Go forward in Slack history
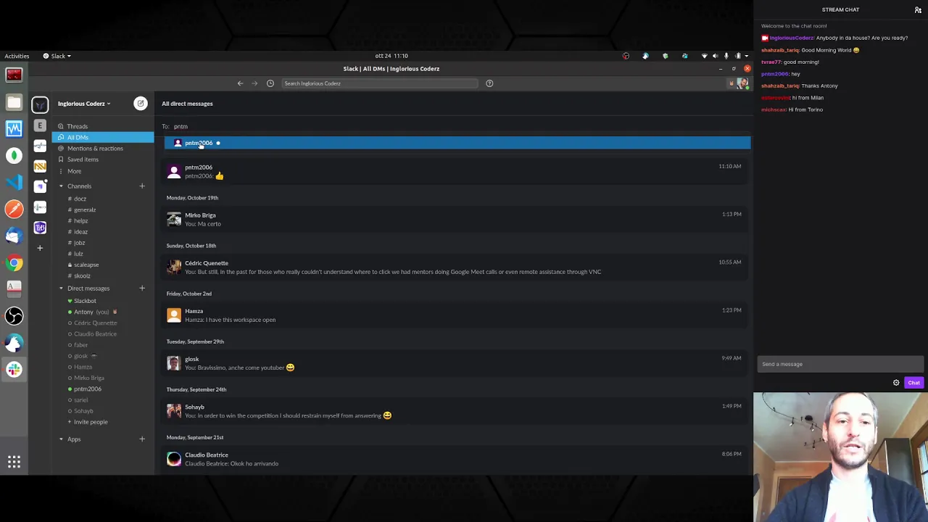 (x=254, y=83)
